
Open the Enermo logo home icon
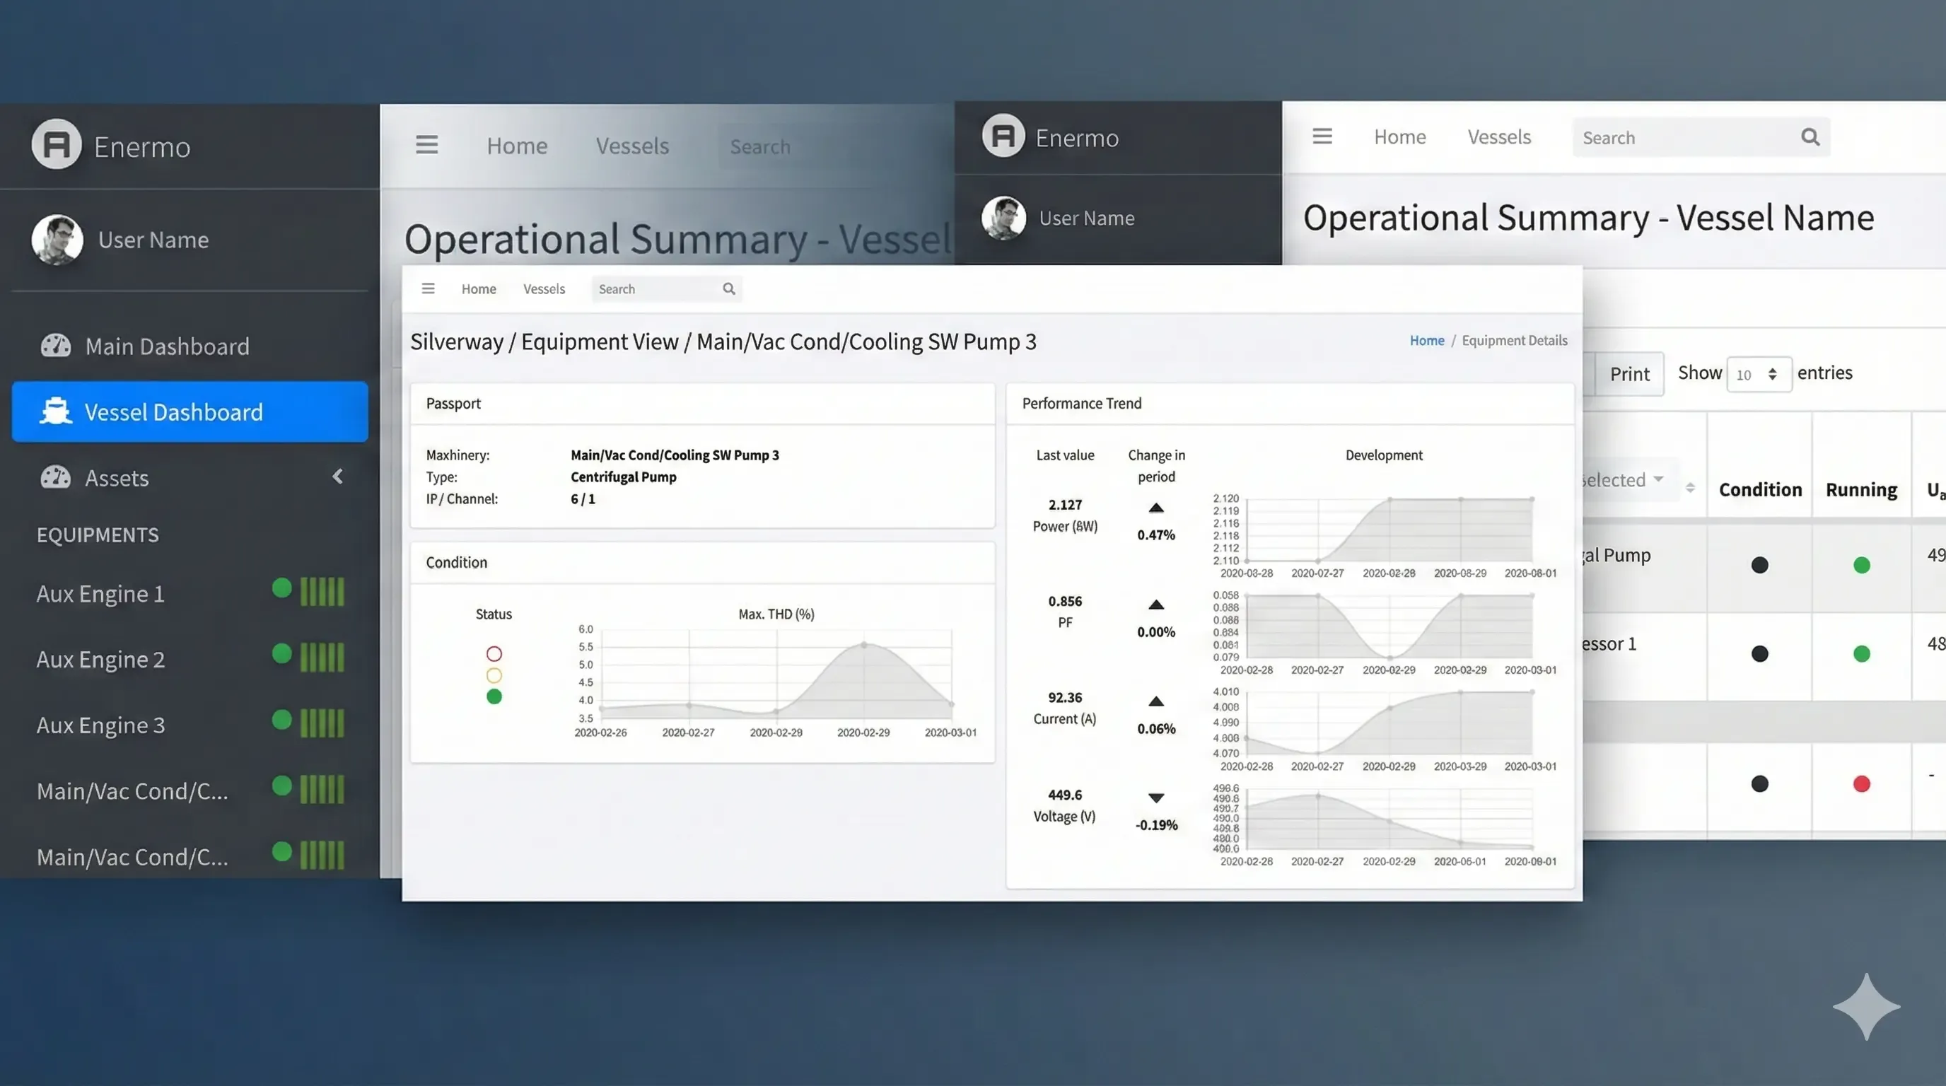[55, 144]
